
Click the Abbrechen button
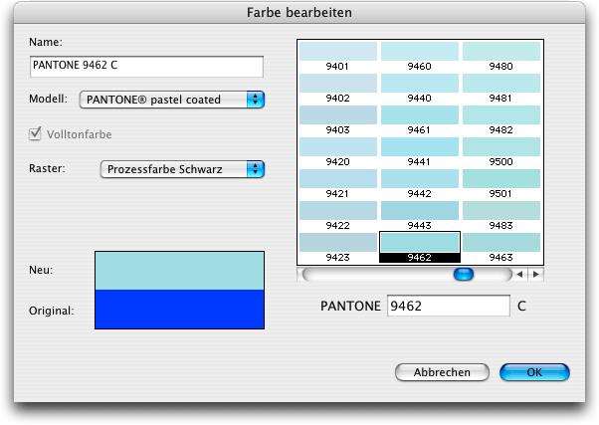pos(442,372)
